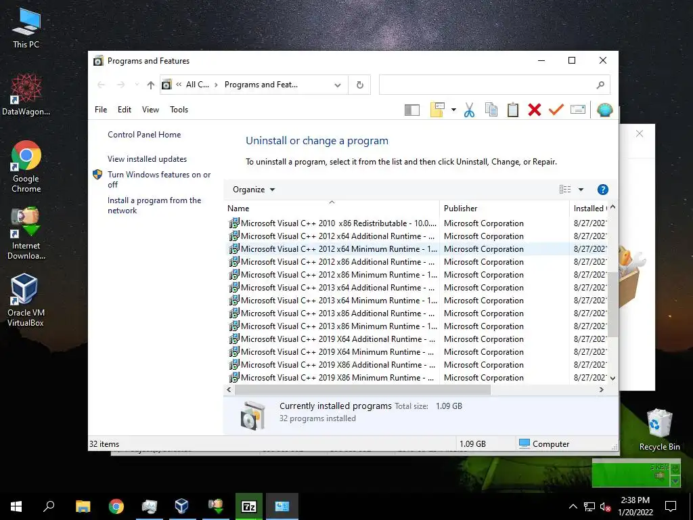The width and height of the screenshot is (693, 520).
Task: Click the change view icon
Action: tap(565, 190)
